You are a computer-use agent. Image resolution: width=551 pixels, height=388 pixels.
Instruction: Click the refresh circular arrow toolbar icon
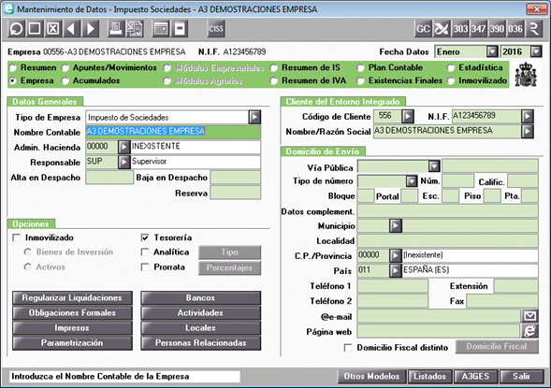tap(16, 29)
